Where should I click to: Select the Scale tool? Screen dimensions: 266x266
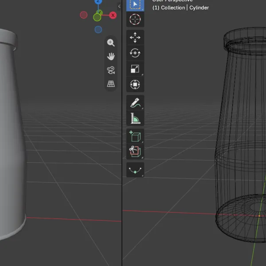click(x=135, y=69)
